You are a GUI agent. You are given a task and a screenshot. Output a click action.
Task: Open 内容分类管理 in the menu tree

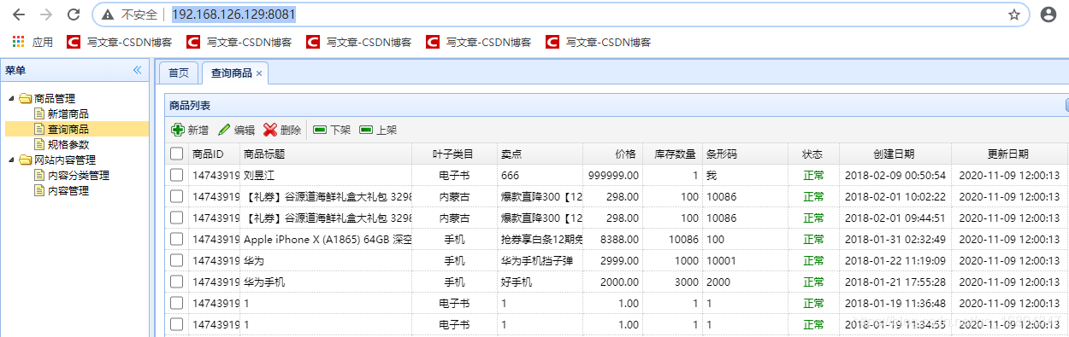[78, 175]
